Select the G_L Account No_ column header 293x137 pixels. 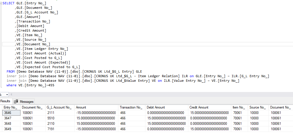(59, 107)
